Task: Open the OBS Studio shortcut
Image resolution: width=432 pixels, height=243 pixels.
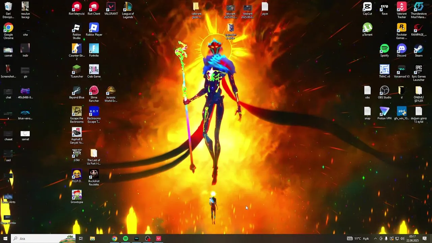Action: 384,92
